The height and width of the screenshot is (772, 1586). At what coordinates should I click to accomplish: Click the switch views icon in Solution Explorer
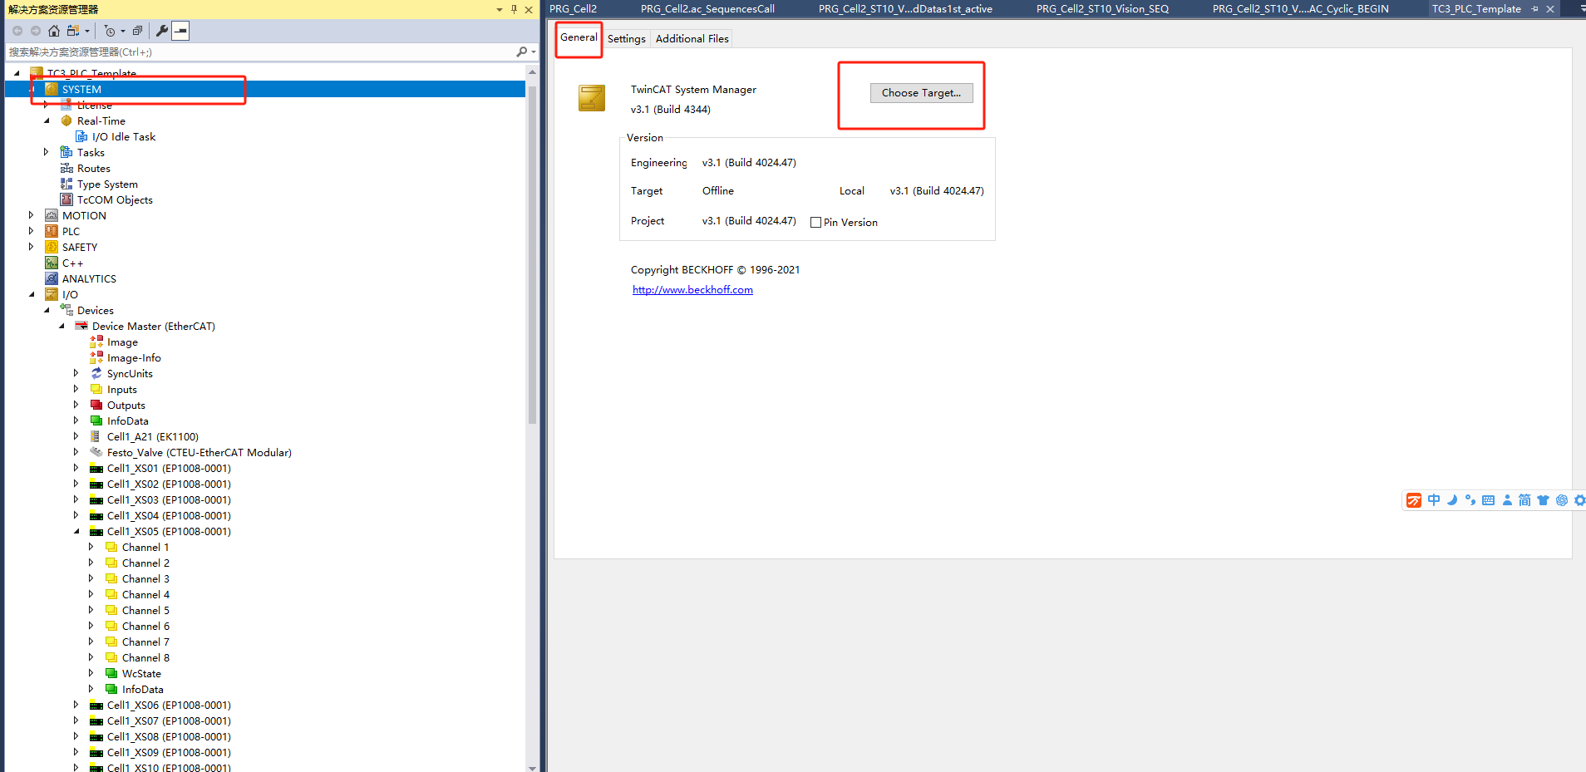pos(73,31)
